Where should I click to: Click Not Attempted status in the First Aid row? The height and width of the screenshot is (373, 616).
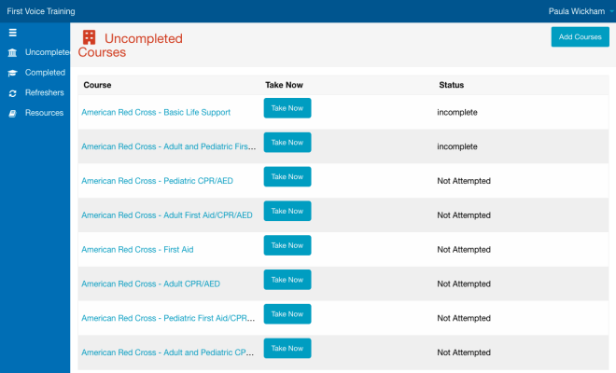pyautogui.click(x=464, y=250)
